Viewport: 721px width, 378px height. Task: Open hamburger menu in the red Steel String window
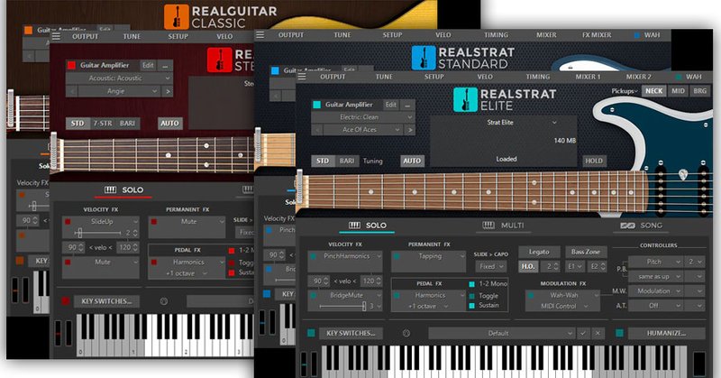pyautogui.click(x=56, y=36)
